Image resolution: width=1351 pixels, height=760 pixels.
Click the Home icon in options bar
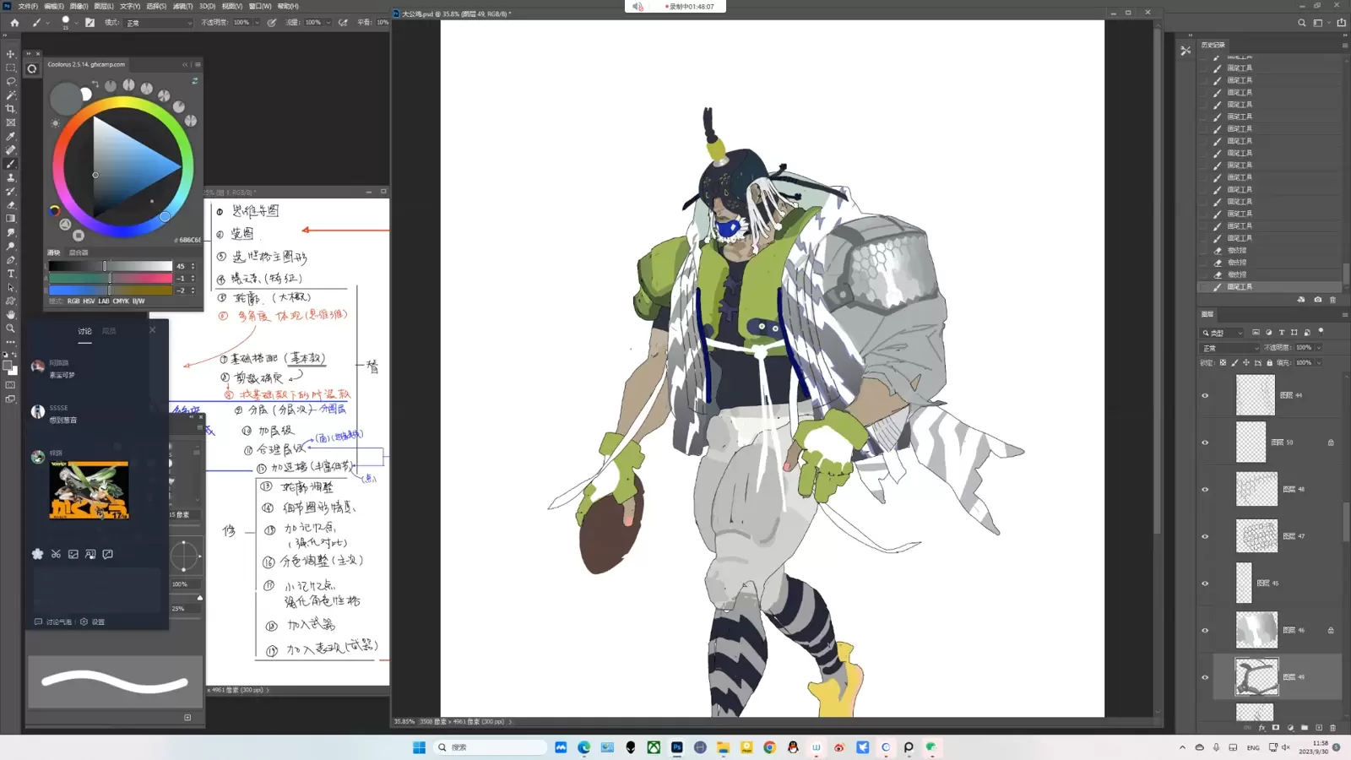coord(14,23)
